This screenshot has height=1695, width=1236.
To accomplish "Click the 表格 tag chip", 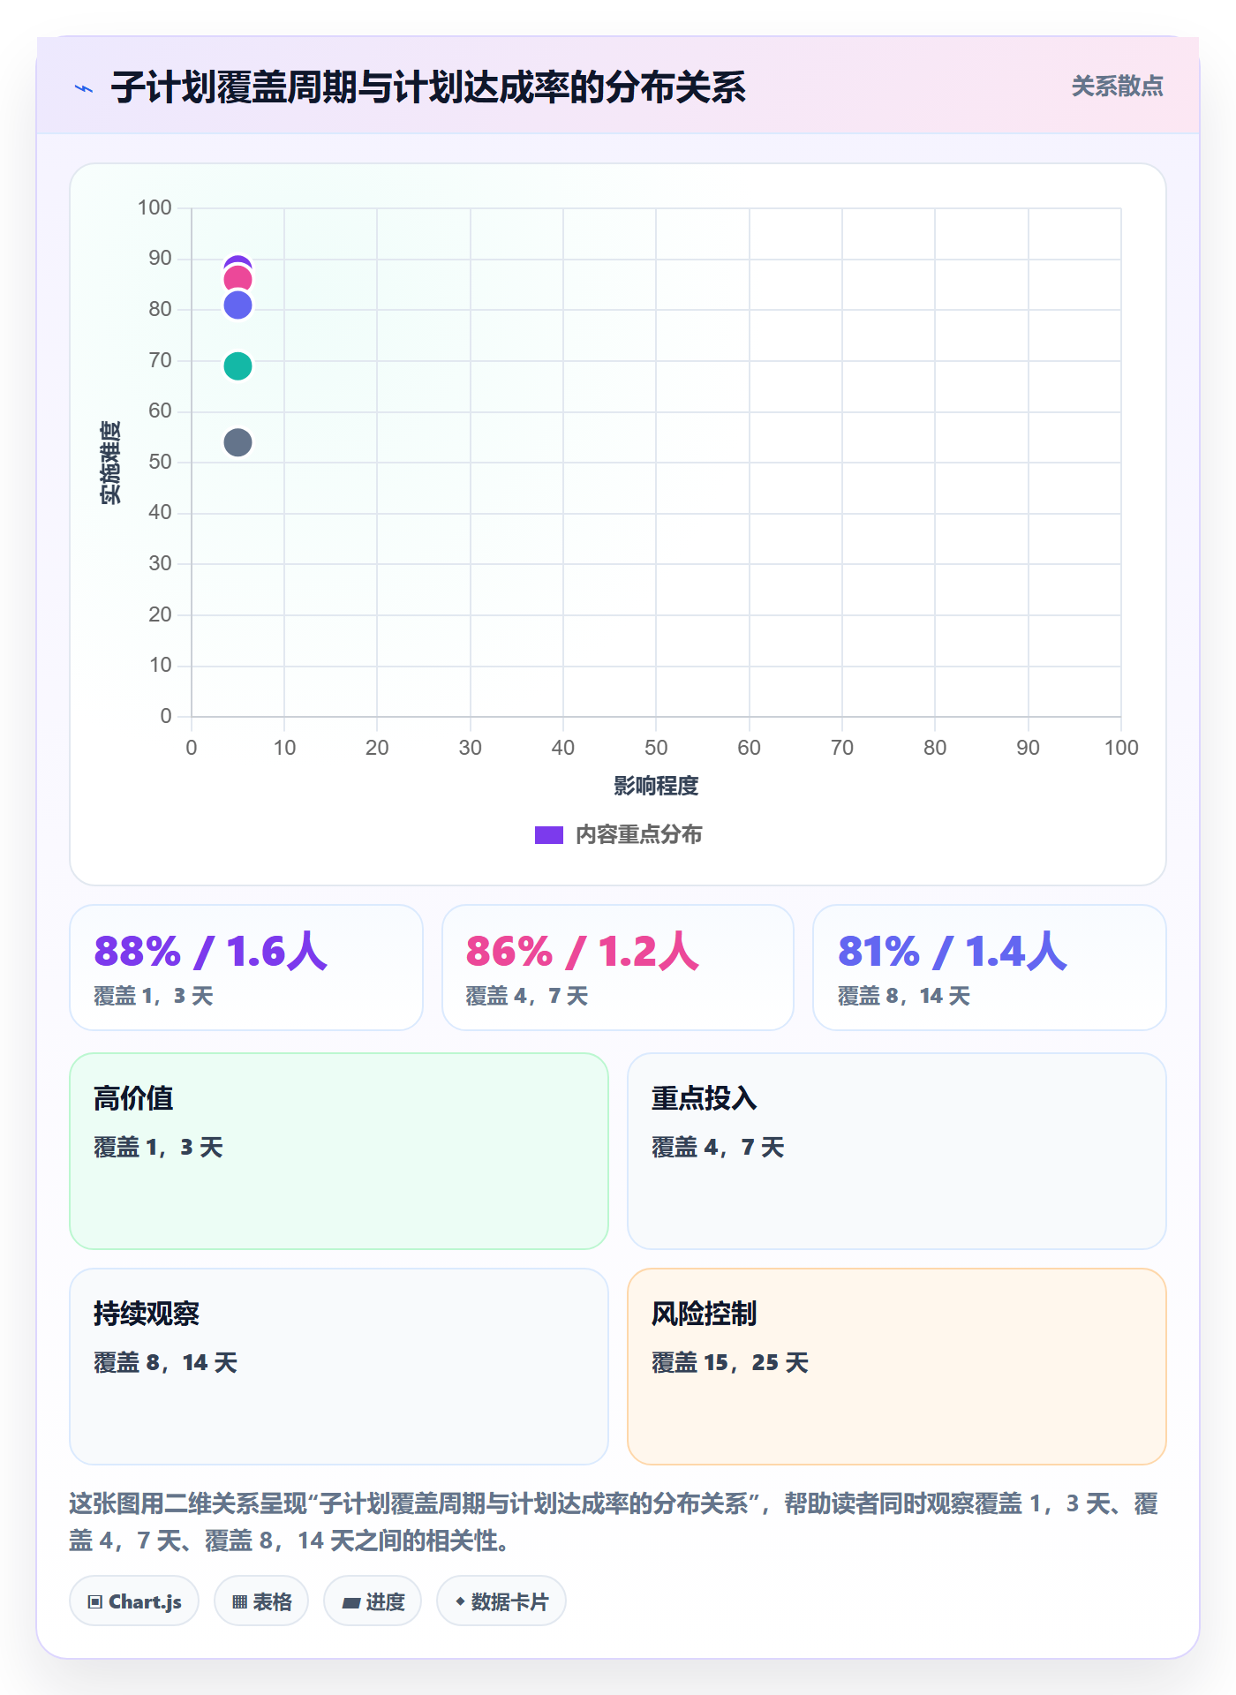I will point(261,1601).
